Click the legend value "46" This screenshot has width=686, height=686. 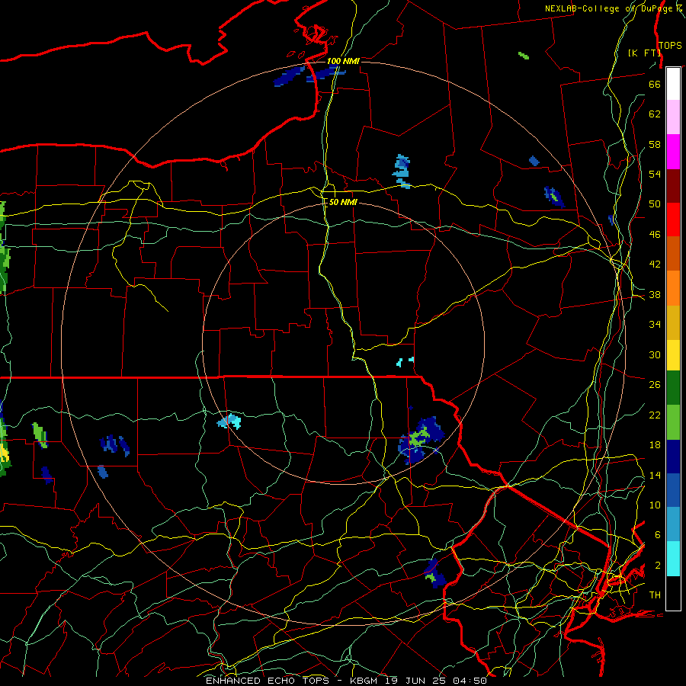(655, 235)
